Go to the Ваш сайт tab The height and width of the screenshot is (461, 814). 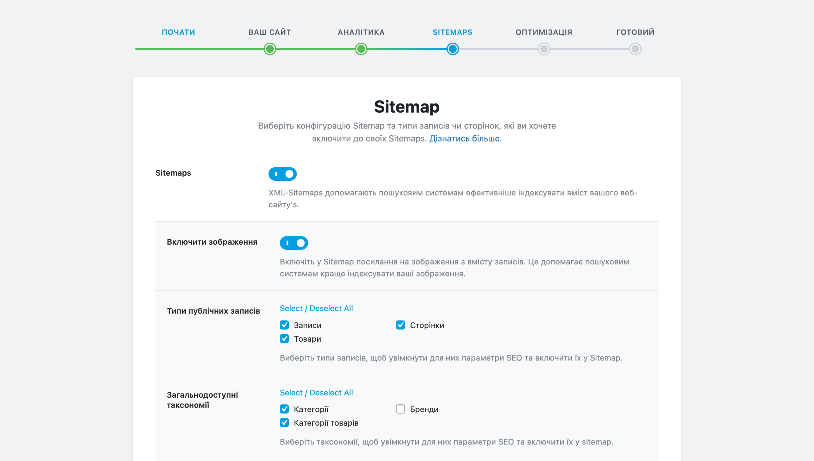click(270, 32)
